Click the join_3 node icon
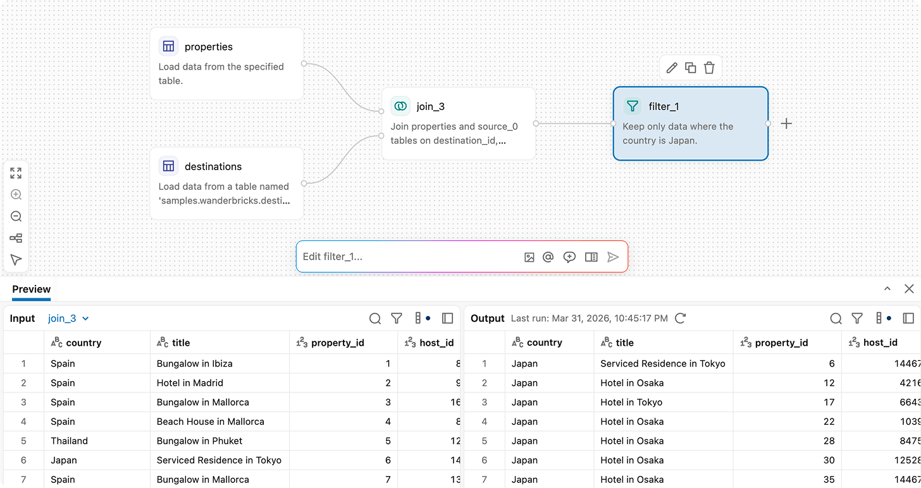 tap(400, 106)
